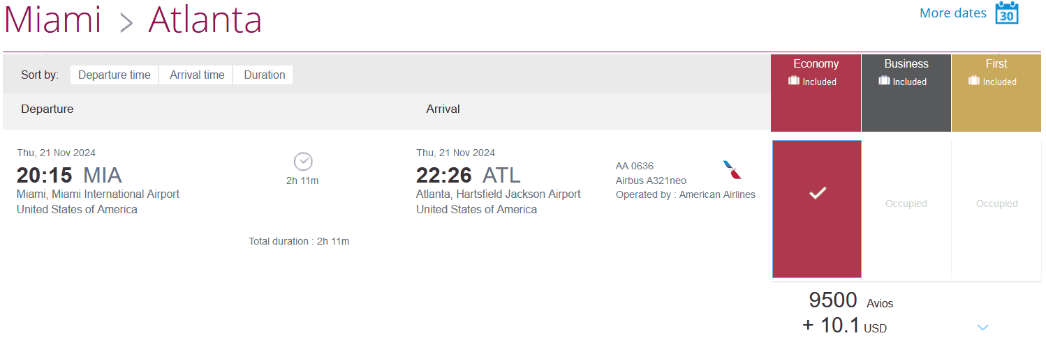1046x338 pixels.
Task: Click the luggage icon under Economy
Action: point(794,81)
